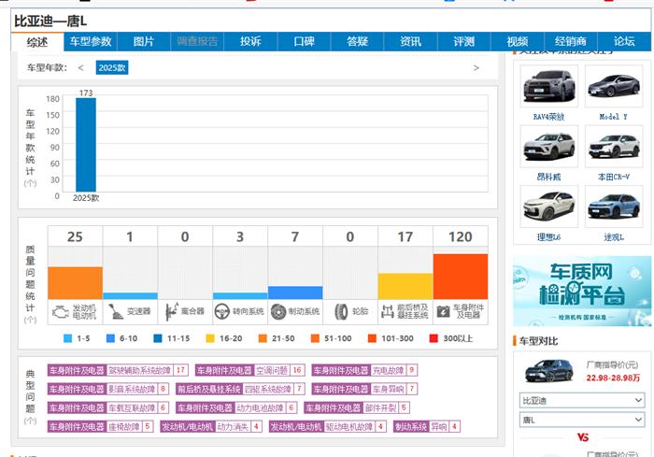Screen dimensions: 654x457
Task: Open the 唐L model dropdown
Action: (x=581, y=420)
